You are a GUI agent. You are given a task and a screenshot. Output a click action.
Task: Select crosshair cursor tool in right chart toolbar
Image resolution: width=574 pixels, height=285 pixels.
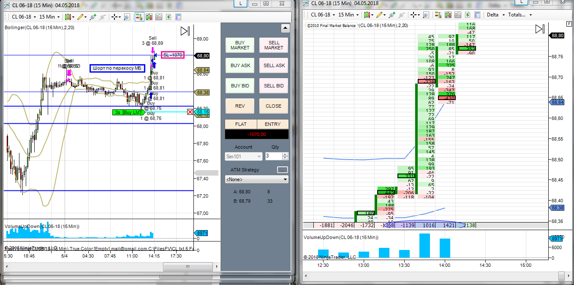click(x=415, y=15)
